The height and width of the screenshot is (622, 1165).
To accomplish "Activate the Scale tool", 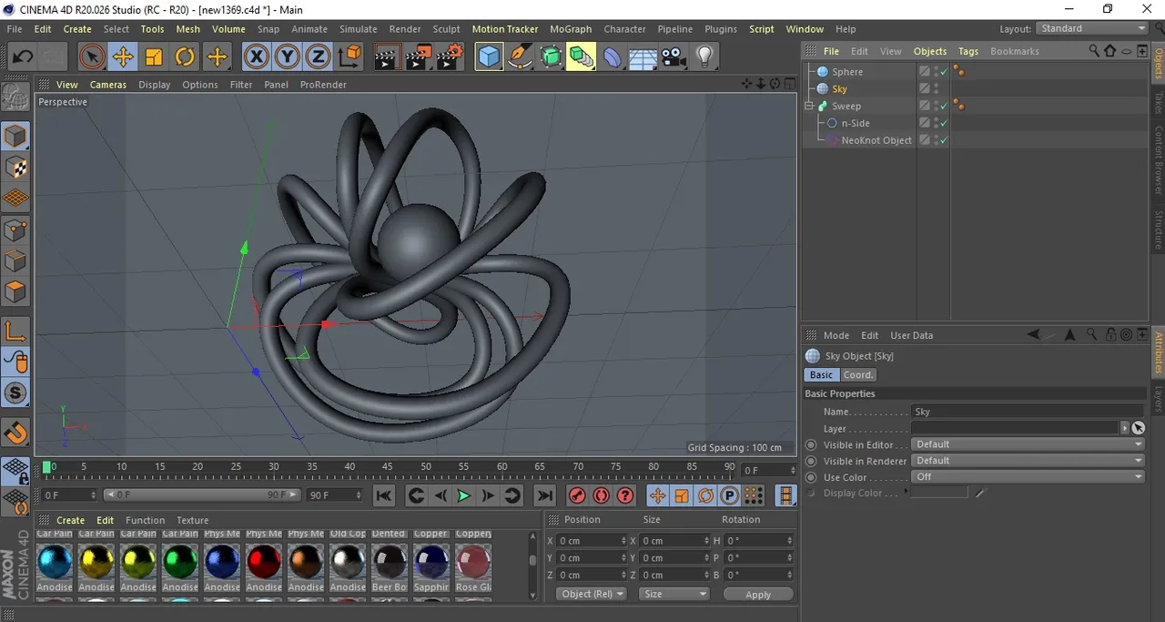I will click(154, 57).
